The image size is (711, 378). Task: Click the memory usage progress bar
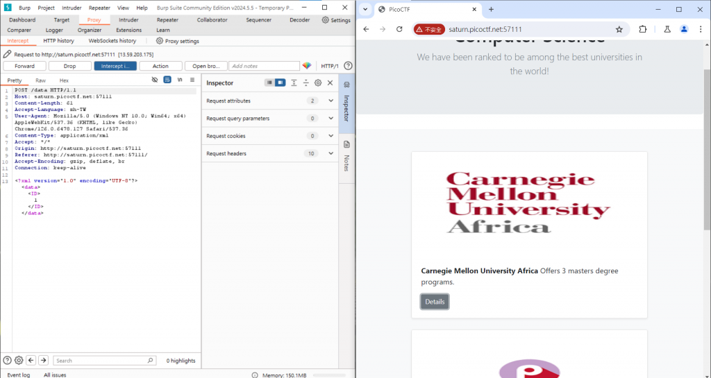(x=330, y=375)
